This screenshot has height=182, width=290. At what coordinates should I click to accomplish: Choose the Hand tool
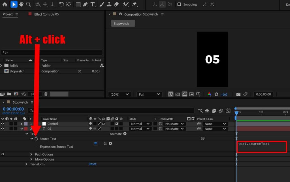pos(21,4)
